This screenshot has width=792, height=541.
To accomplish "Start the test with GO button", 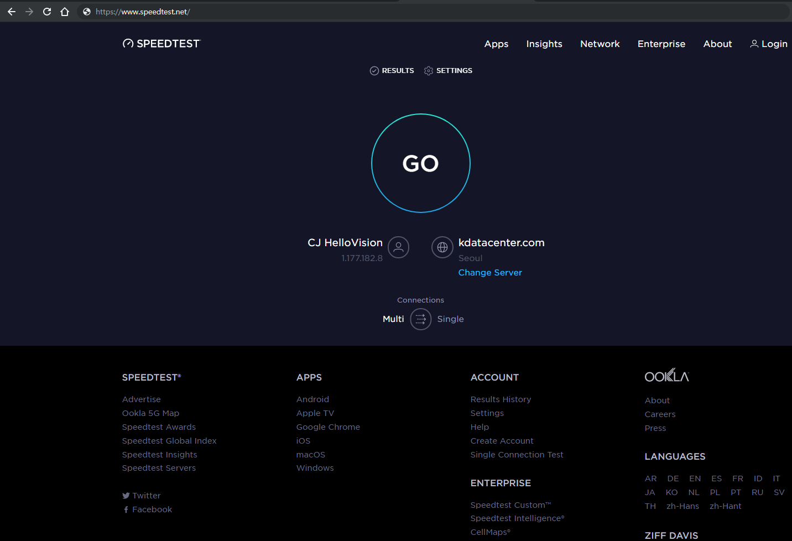I will pos(421,163).
